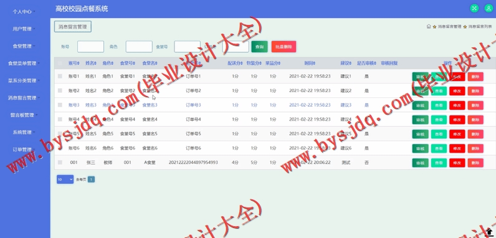
Task: Expand the 菜系分类管理 sidebar menu
Action: click(24, 81)
